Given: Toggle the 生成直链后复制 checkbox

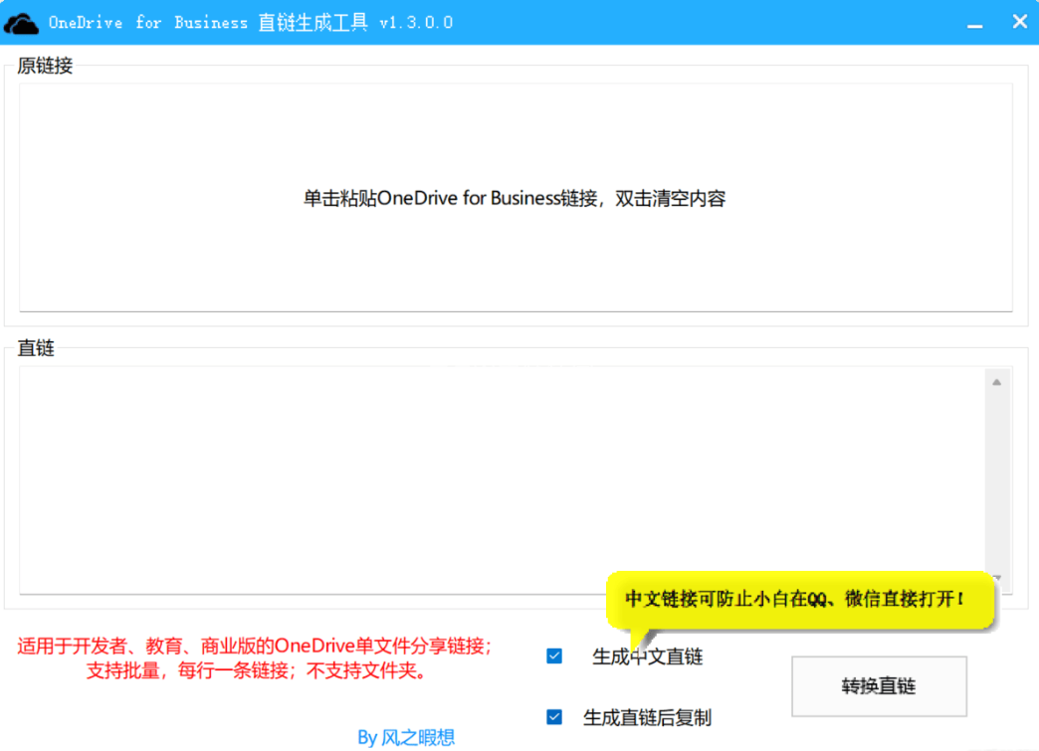Looking at the screenshot, I should click(554, 717).
